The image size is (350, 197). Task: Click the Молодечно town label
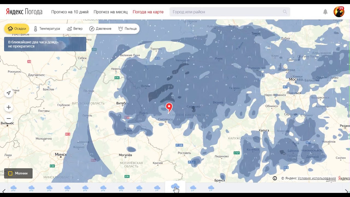tap(44, 138)
